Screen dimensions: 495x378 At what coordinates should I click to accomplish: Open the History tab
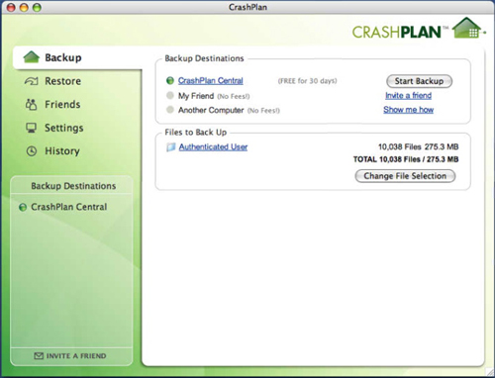point(62,151)
